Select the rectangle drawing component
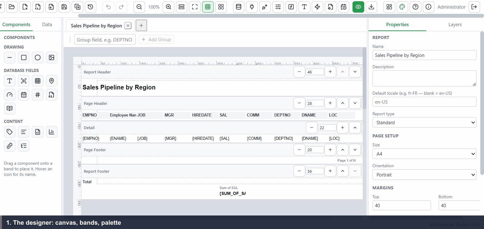The width and height of the screenshot is (484, 229). [x=24, y=57]
